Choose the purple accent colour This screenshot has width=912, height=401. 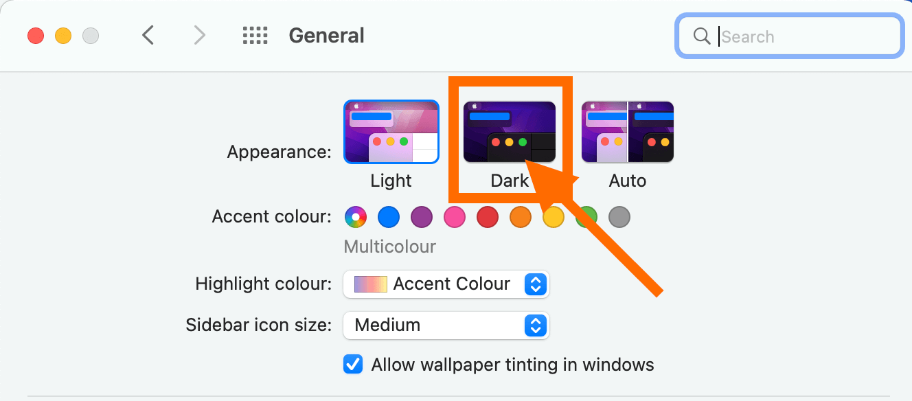[422, 218]
